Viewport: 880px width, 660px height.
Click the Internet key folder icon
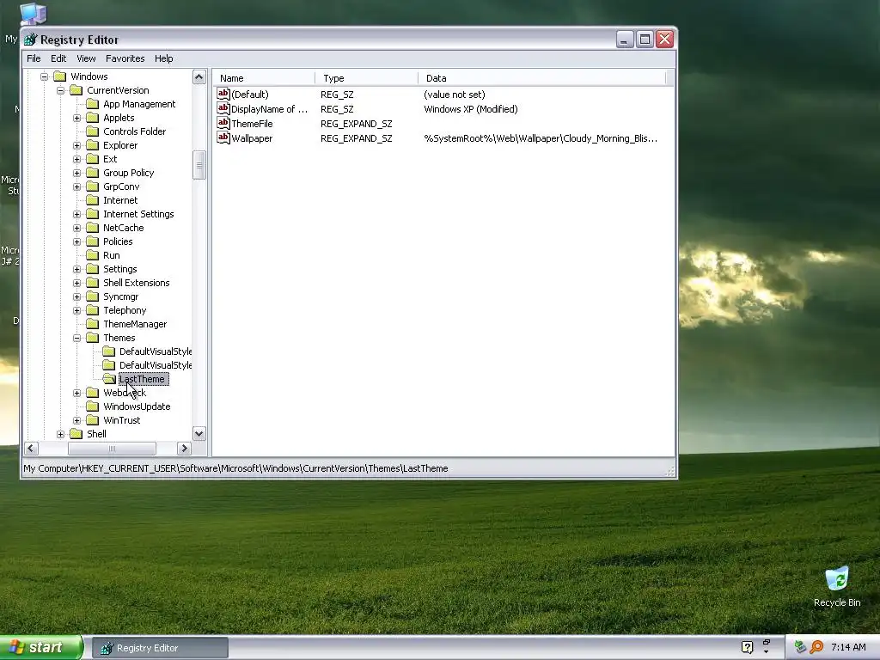92,200
